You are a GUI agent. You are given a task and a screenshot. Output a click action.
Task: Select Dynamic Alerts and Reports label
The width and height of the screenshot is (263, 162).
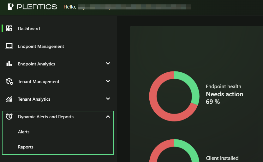click(46, 117)
